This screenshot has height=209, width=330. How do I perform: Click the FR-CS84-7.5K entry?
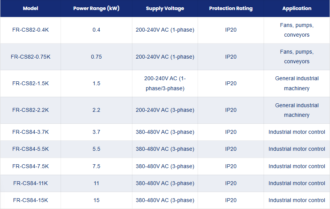(x=30, y=166)
